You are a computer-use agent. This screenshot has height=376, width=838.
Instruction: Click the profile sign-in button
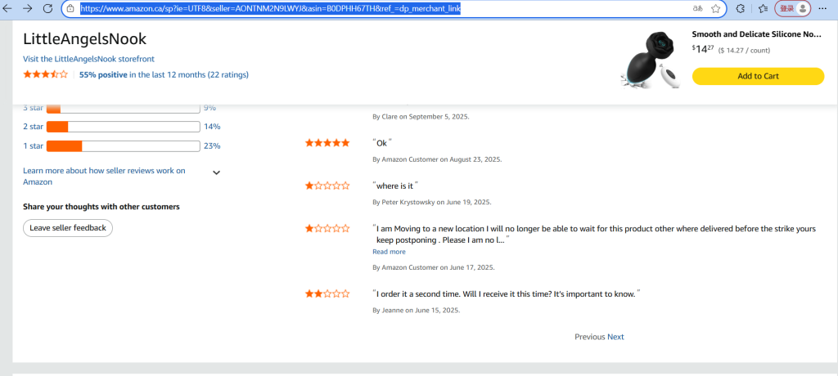click(792, 8)
